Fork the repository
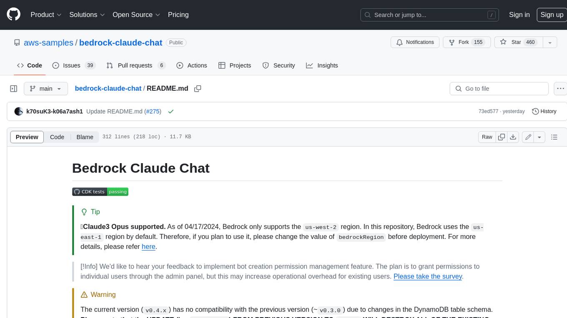 coord(466,42)
